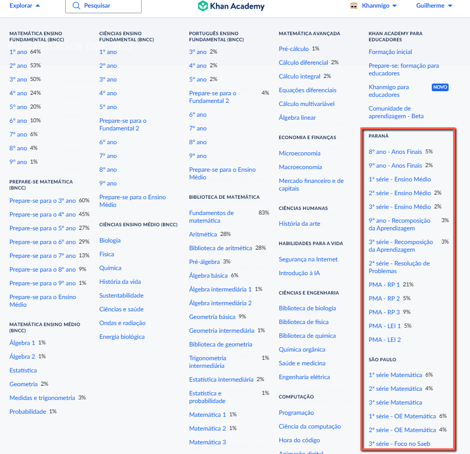Go to Álgebra básica
This screenshot has height=454, width=470.
(x=208, y=276)
